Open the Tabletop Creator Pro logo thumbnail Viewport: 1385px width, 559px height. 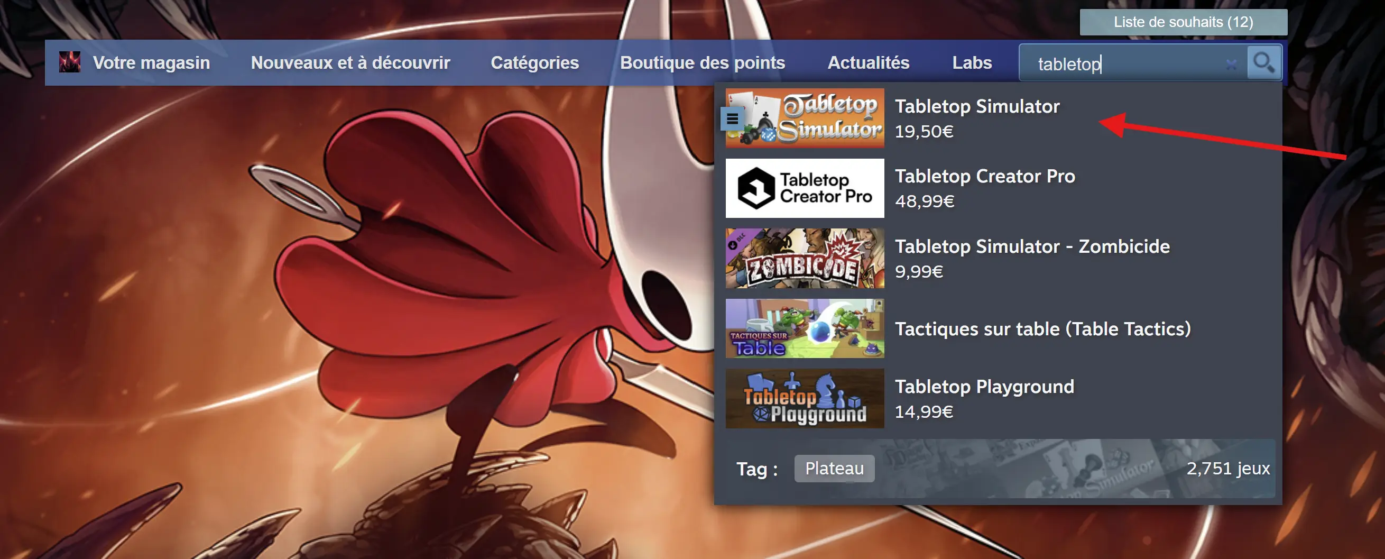[805, 188]
